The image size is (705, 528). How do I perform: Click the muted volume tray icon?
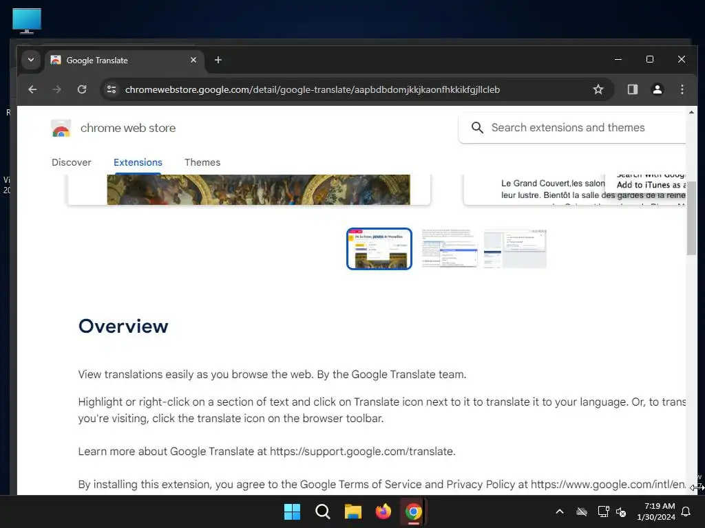(x=621, y=511)
